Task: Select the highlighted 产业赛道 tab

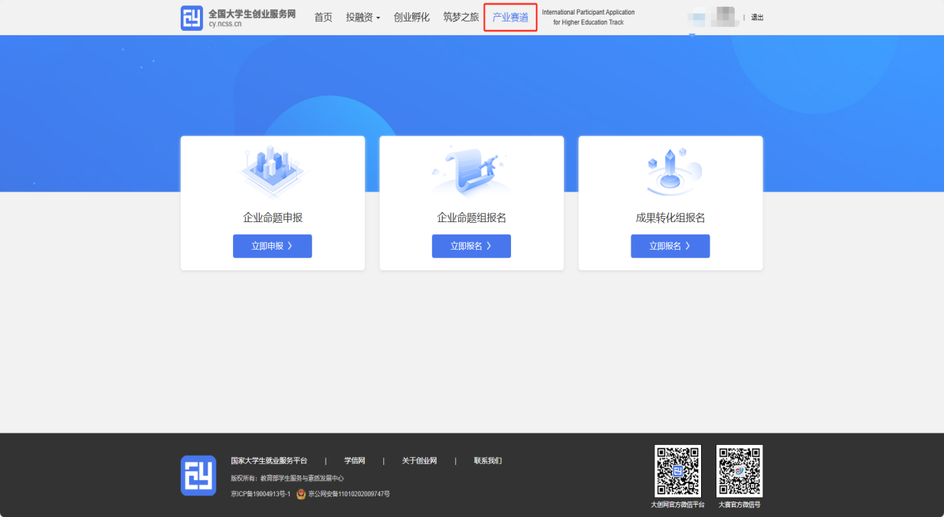Action: 510,18
